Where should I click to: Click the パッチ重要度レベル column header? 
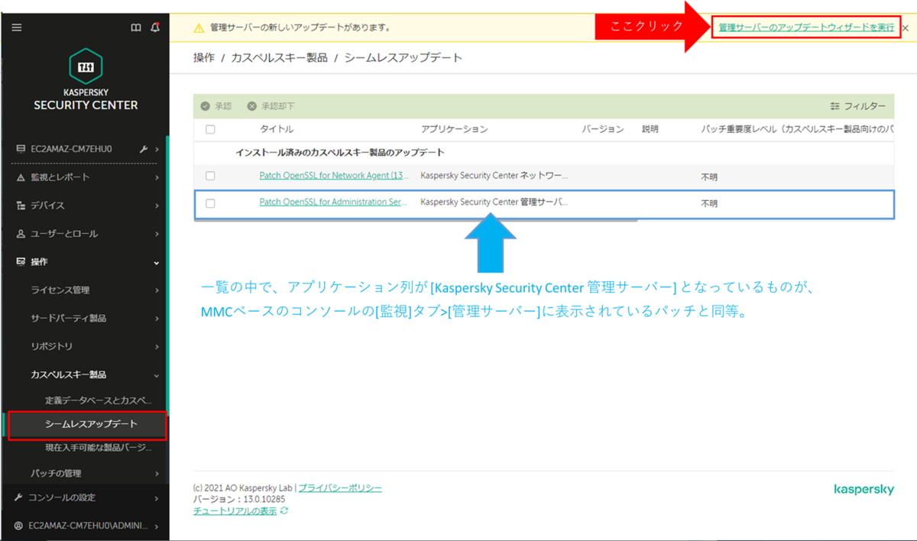pyautogui.click(x=797, y=129)
